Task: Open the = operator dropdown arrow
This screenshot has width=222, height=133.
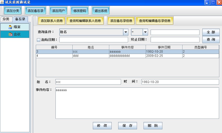Action: pos(145,32)
